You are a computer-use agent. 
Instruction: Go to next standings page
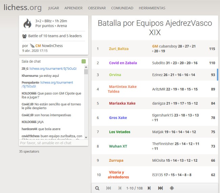click(x=149, y=188)
